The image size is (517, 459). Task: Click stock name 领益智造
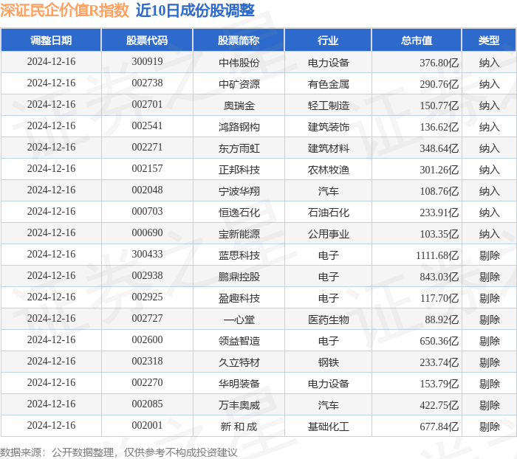tap(239, 341)
